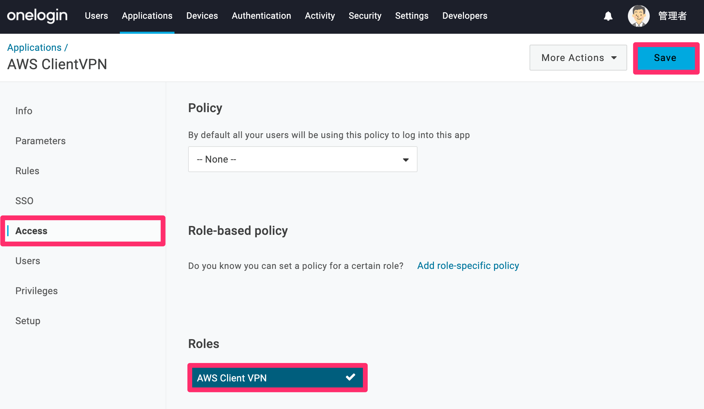Image resolution: width=704 pixels, height=409 pixels.
Task: Toggle the AWS Client VPN role
Action: (277, 378)
